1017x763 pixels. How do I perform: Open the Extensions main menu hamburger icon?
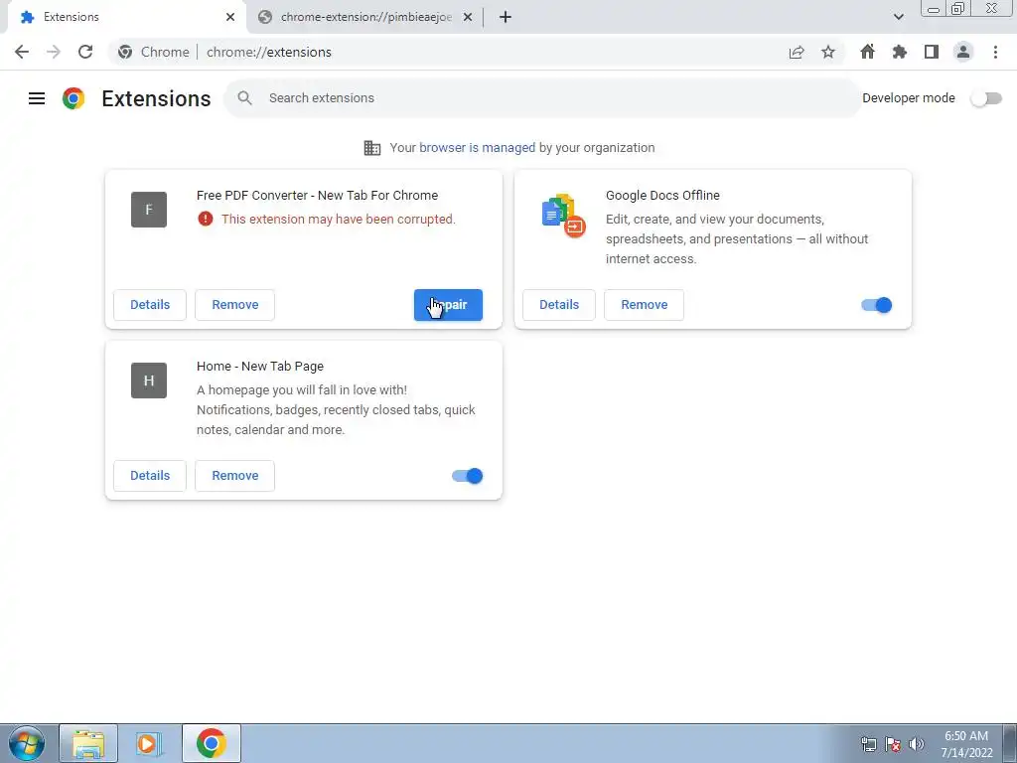37,98
